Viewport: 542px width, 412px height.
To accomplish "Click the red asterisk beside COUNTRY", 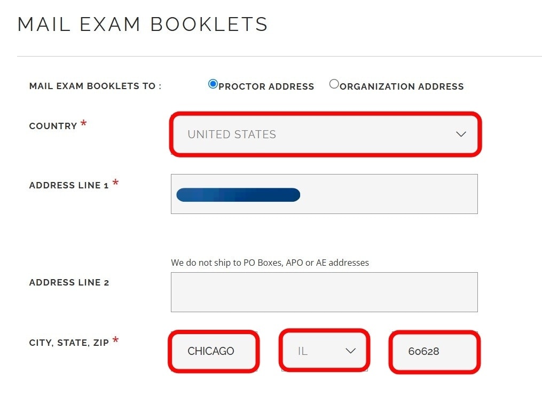I will click(x=83, y=125).
